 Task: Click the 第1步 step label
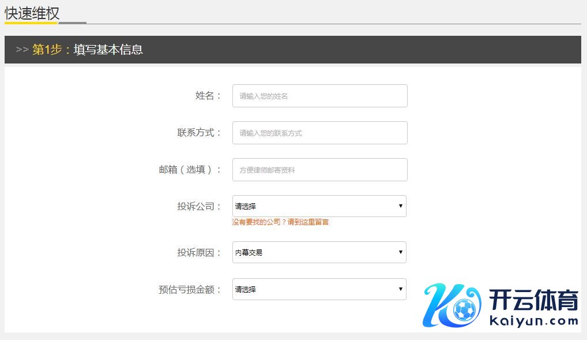(x=47, y=50)
